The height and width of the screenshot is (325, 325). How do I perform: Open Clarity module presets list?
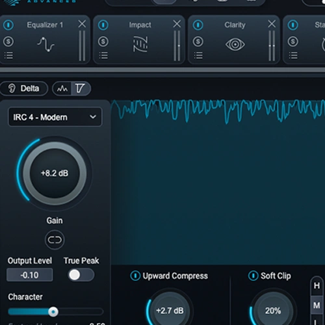(x=198, y=55)
